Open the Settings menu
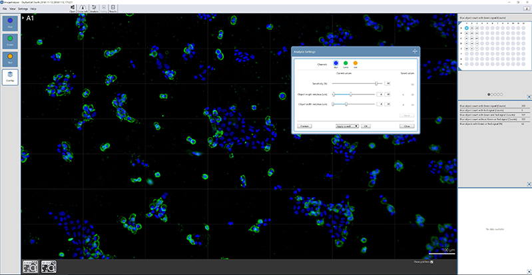This screenshot has width=532, height=275. coord(23,9)
